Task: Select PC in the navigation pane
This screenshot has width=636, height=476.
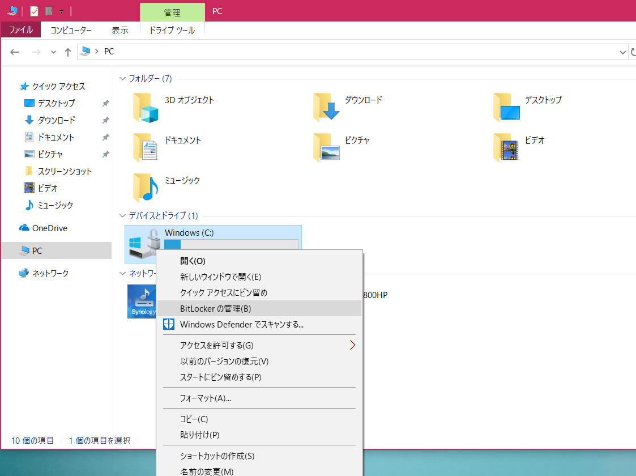Action: tap(57, 250)
